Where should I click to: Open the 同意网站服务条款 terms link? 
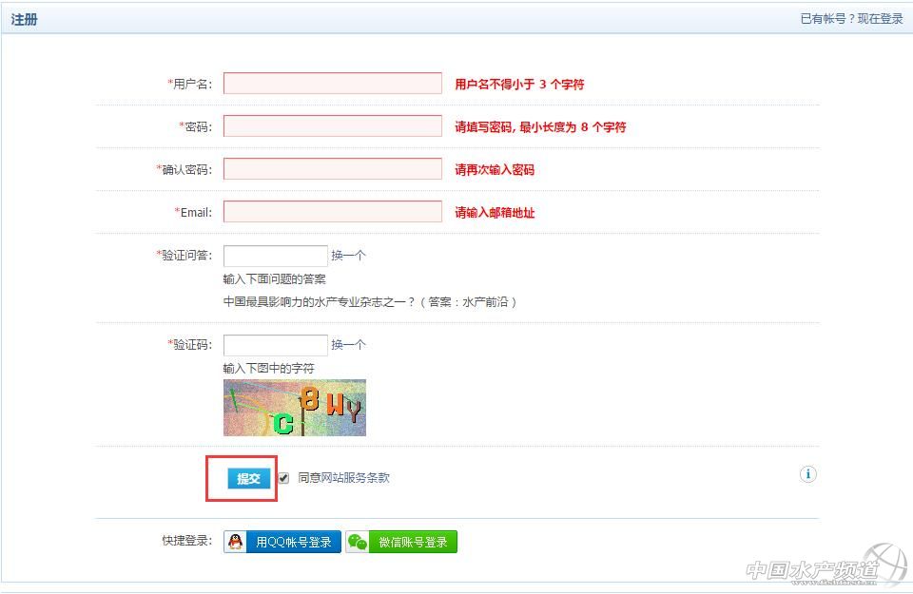click(x=343, y=478)
